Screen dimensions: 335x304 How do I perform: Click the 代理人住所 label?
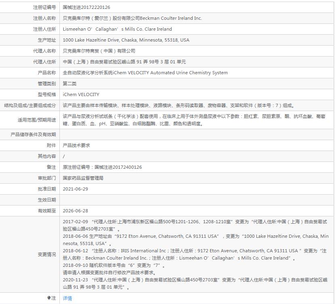click(44, 62)
